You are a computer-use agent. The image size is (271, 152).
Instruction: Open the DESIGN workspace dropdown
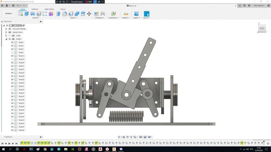click(9, 13)
